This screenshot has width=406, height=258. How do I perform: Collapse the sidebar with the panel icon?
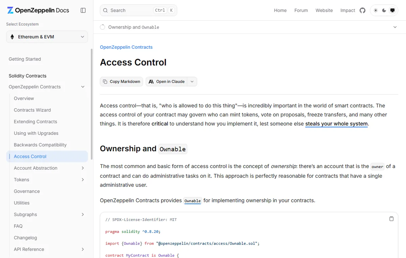click(83, 10)
